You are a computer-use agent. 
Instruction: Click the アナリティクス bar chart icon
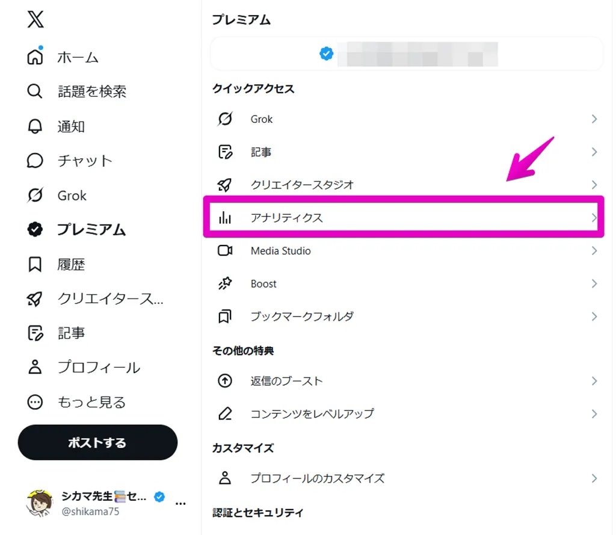pyautogui.click(x=225, y=217)
